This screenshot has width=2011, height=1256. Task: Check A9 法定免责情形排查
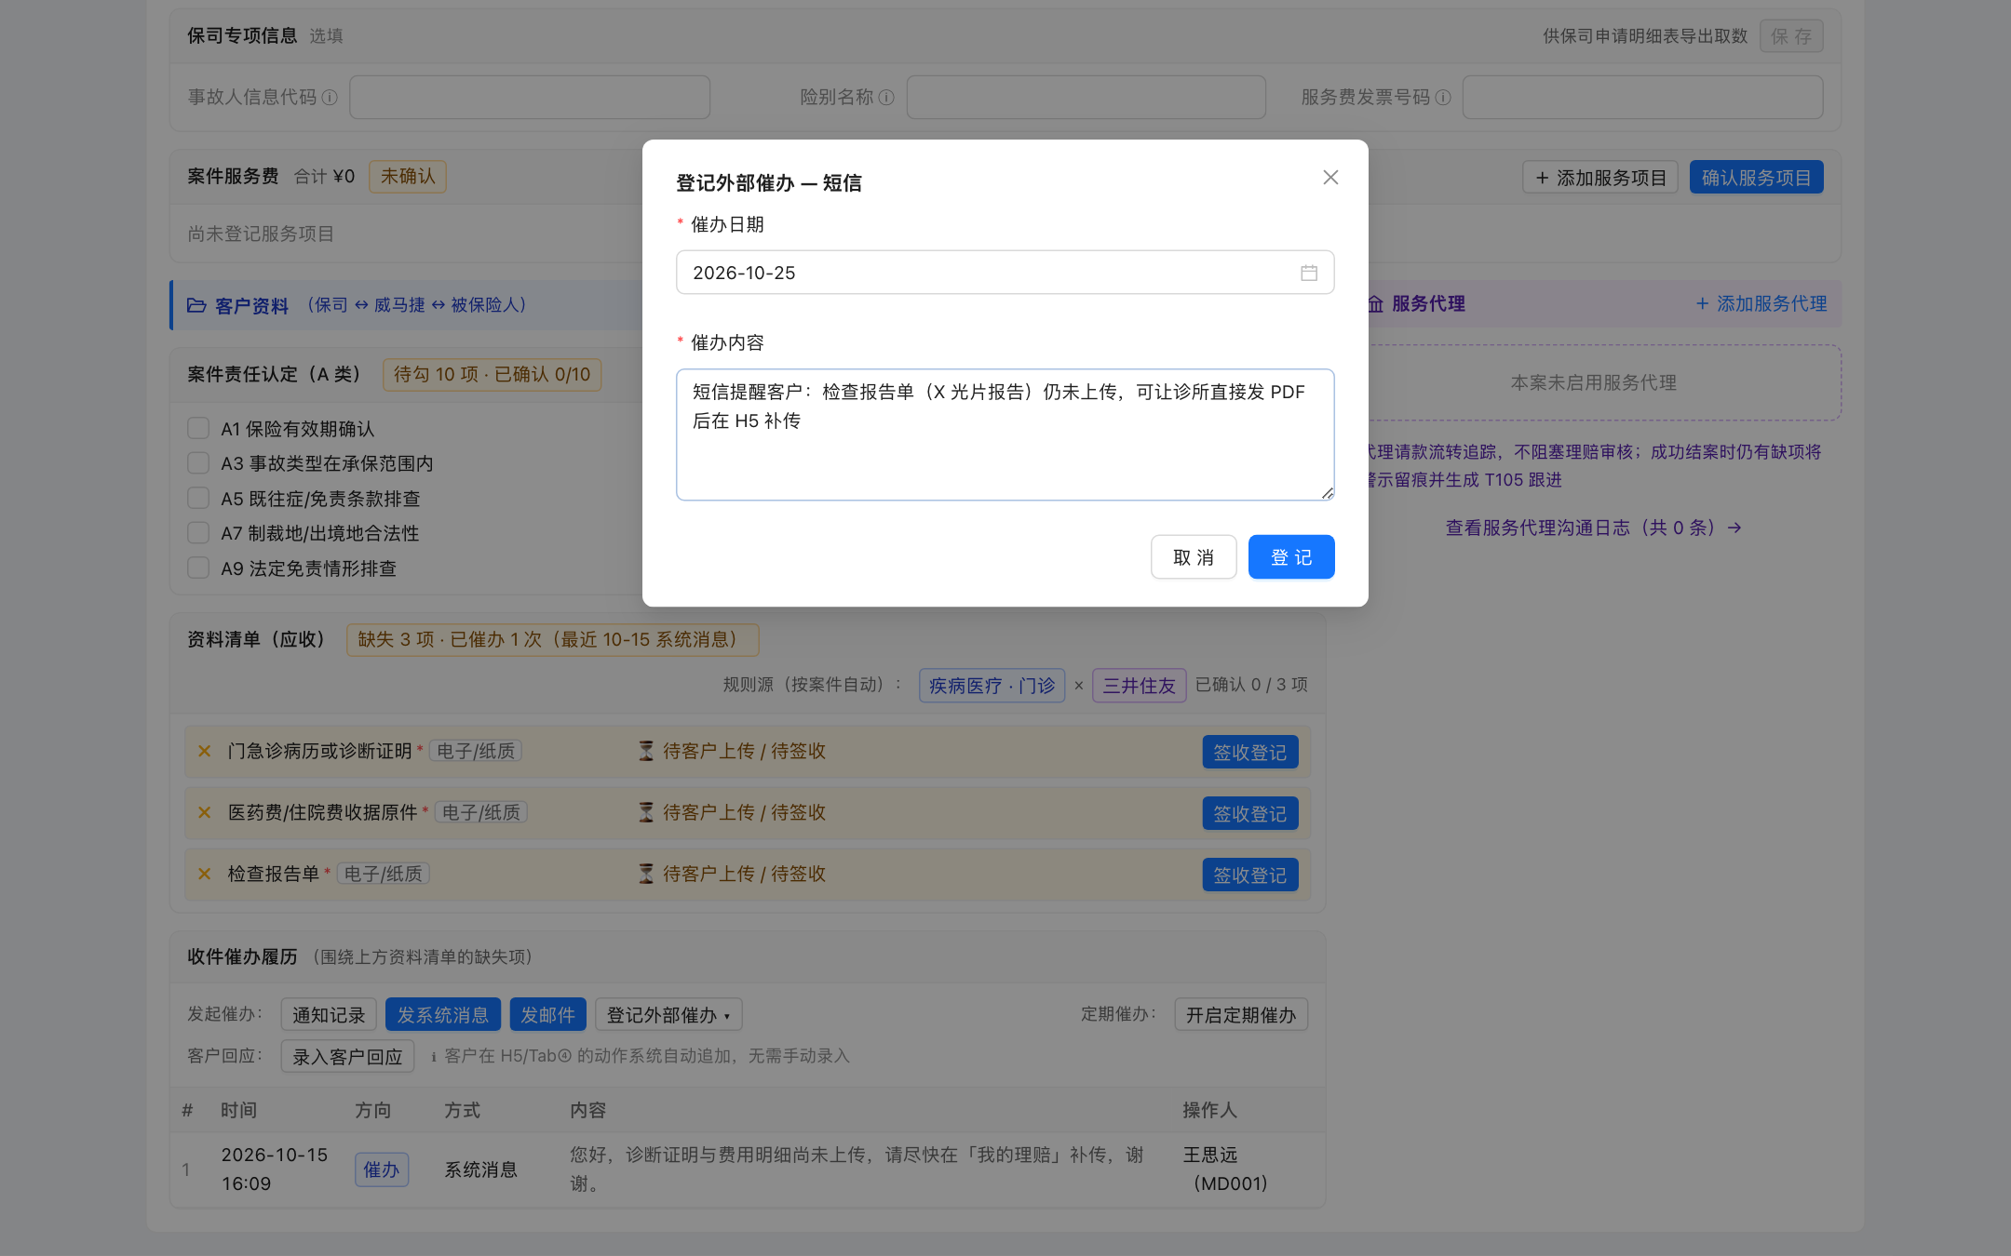click(198, 568)
